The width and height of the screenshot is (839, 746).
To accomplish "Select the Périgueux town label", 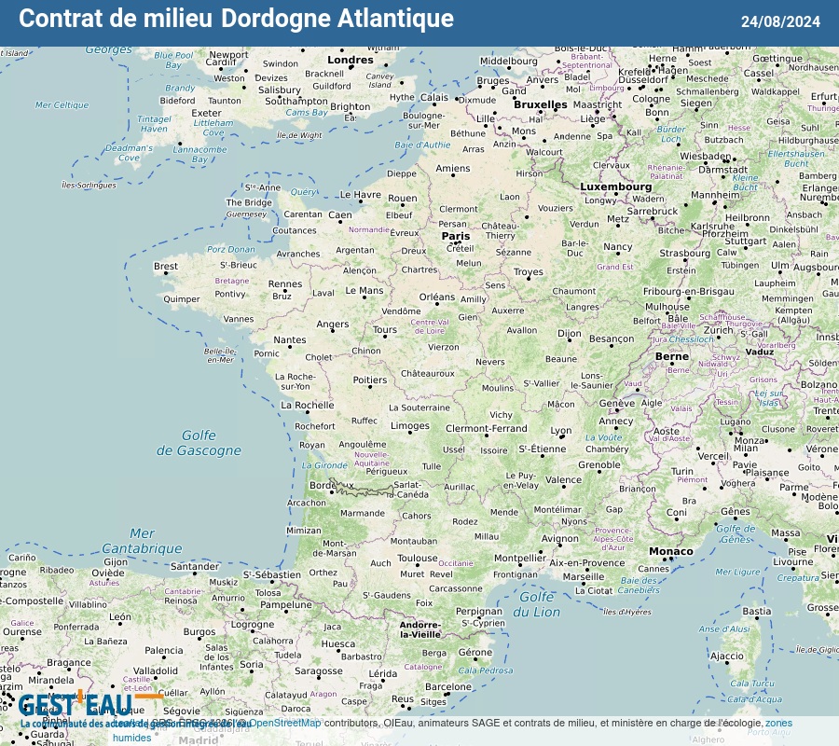I will click(386, 471).
